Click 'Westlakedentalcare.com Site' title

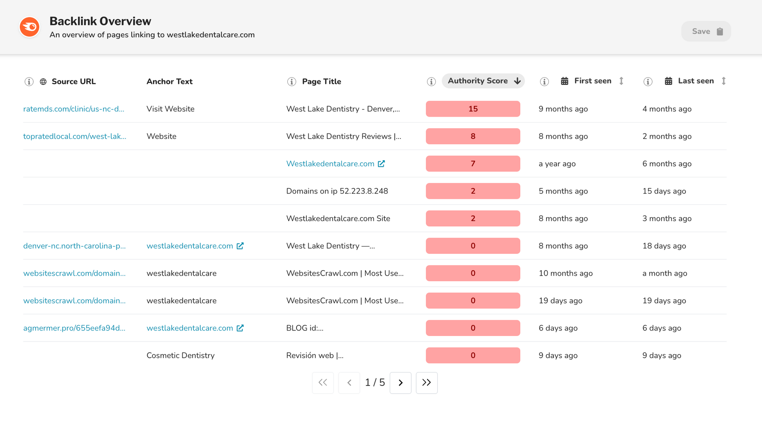(338, 218)
